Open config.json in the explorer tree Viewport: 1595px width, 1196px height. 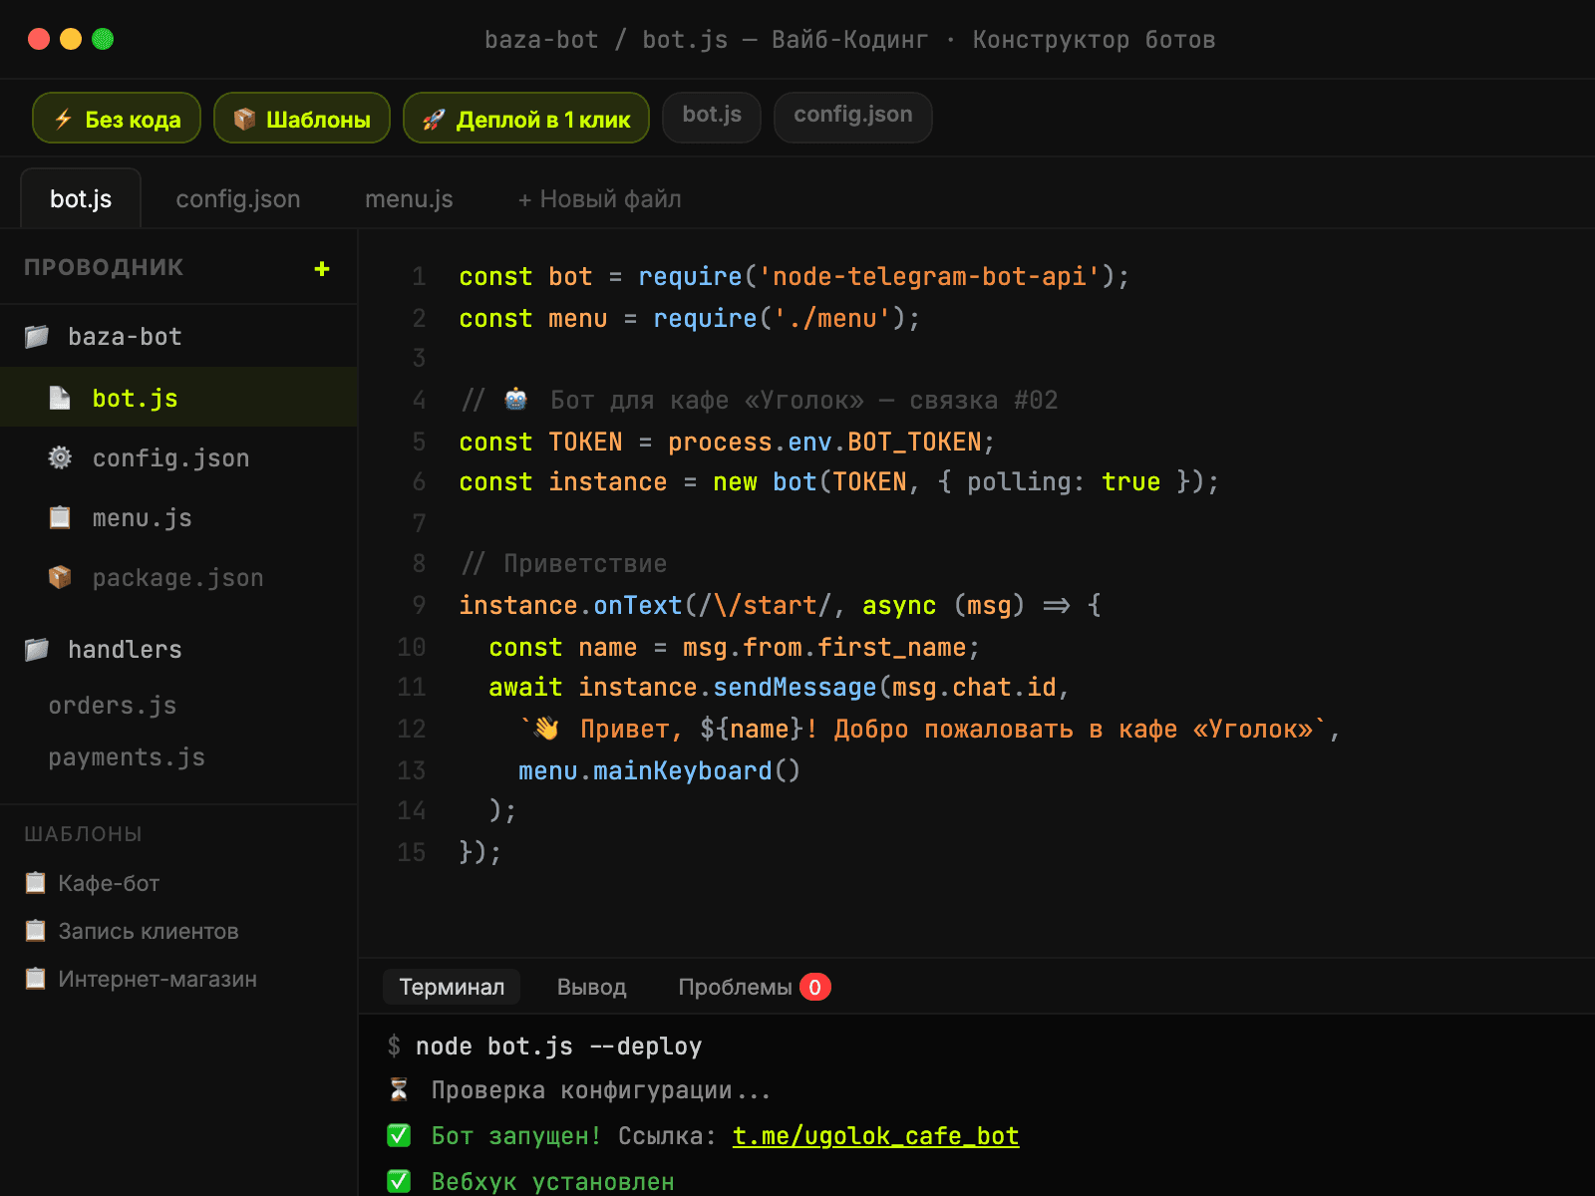coord(178,457)
